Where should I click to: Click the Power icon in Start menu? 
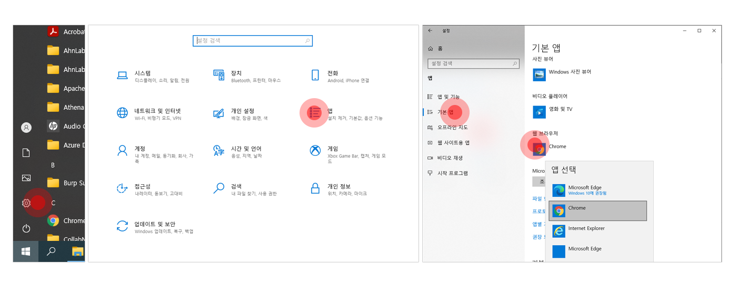coord(26,228)
